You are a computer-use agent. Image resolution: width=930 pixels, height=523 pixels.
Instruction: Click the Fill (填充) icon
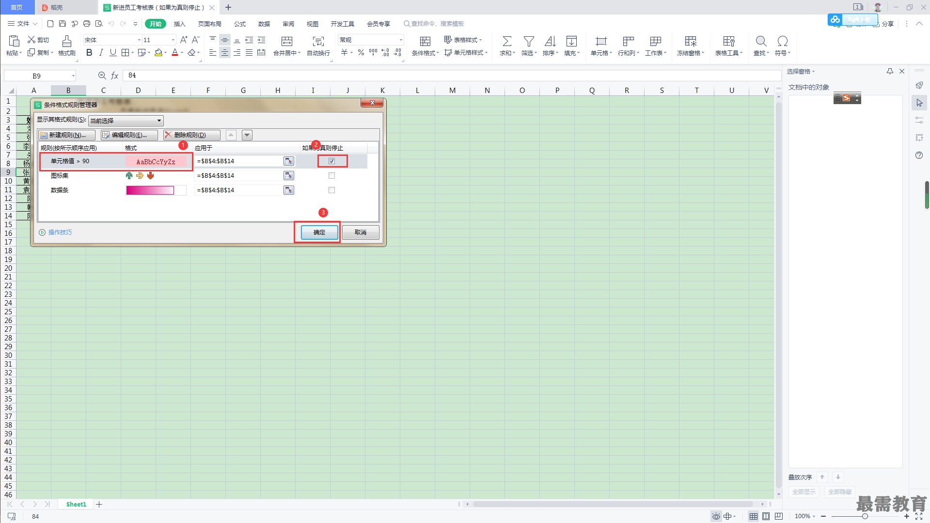coord(572,41)
